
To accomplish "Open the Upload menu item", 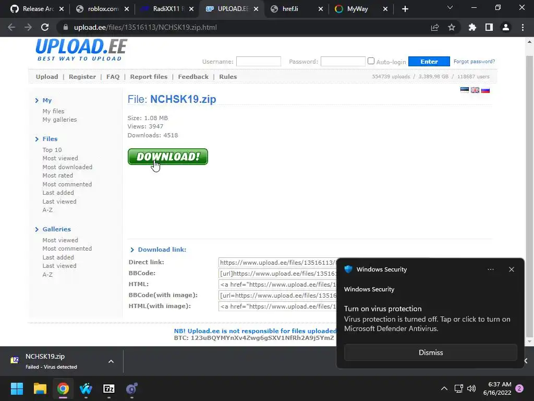I will [47, 77].
